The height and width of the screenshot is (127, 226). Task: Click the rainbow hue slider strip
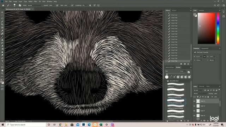click(x=218, y=28)
